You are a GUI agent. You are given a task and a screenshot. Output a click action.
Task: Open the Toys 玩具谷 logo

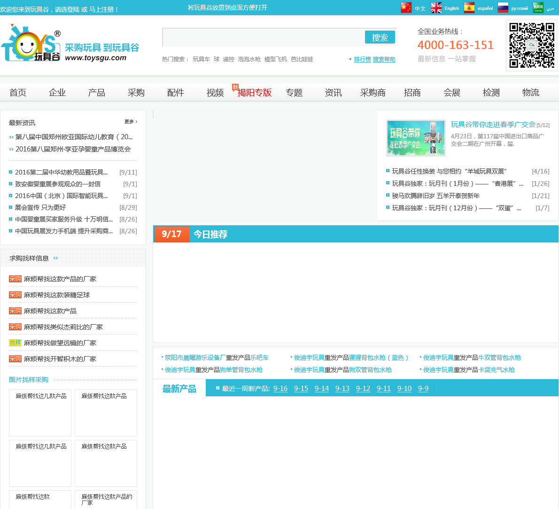pos(31,43)
